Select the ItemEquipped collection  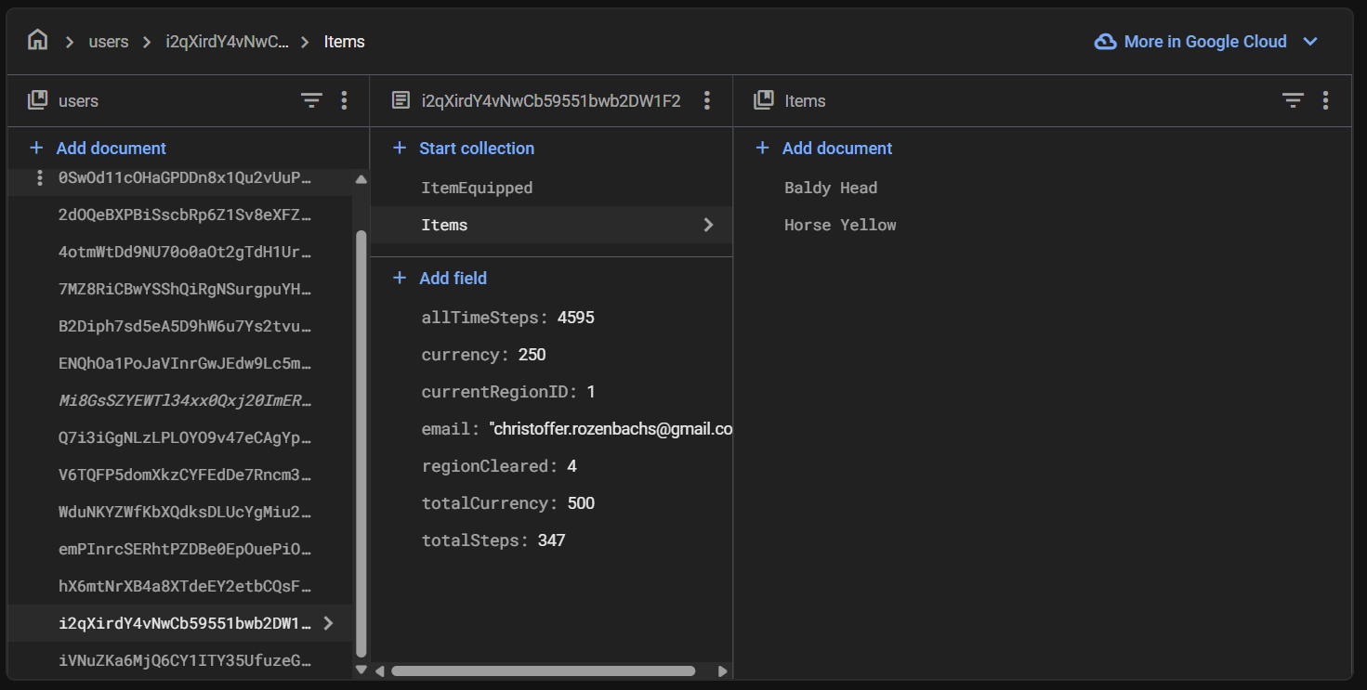(477, 188)
